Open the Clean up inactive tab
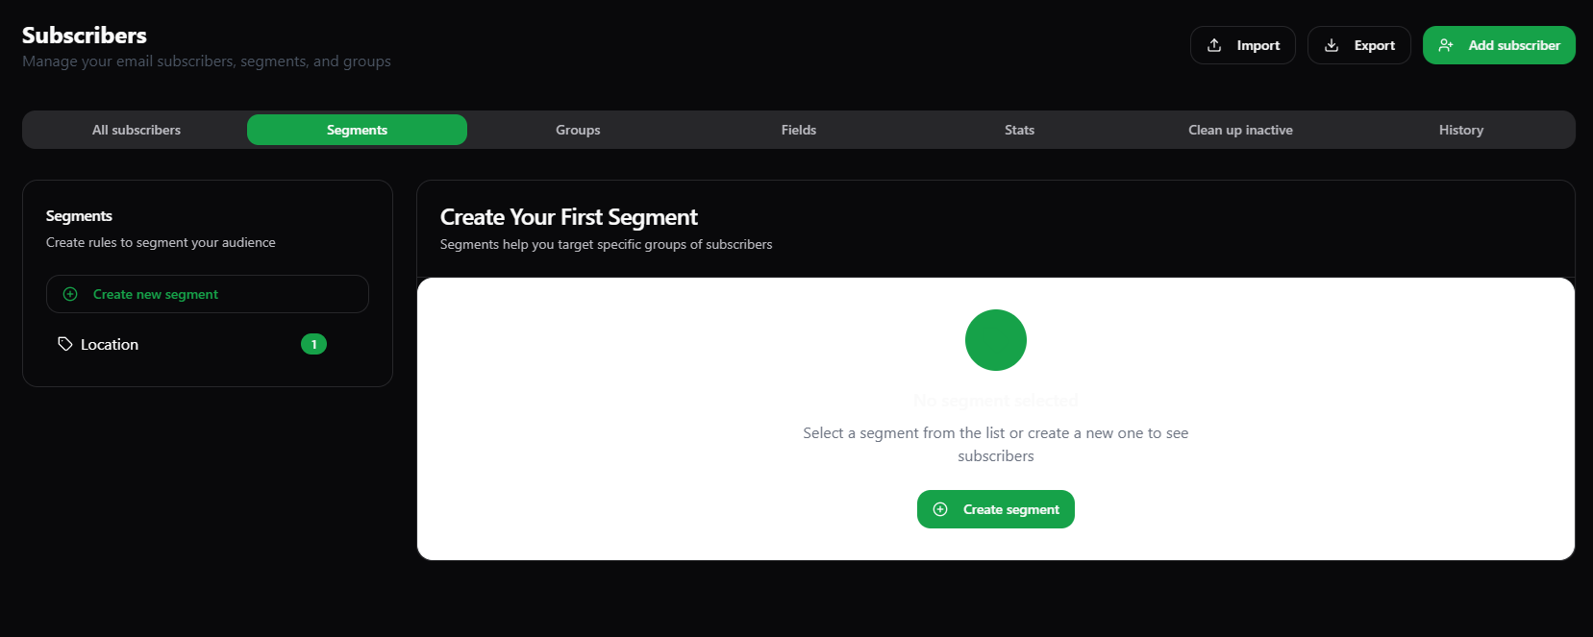Screen dimensions: 1593x637 click(x=1240, y=129)
